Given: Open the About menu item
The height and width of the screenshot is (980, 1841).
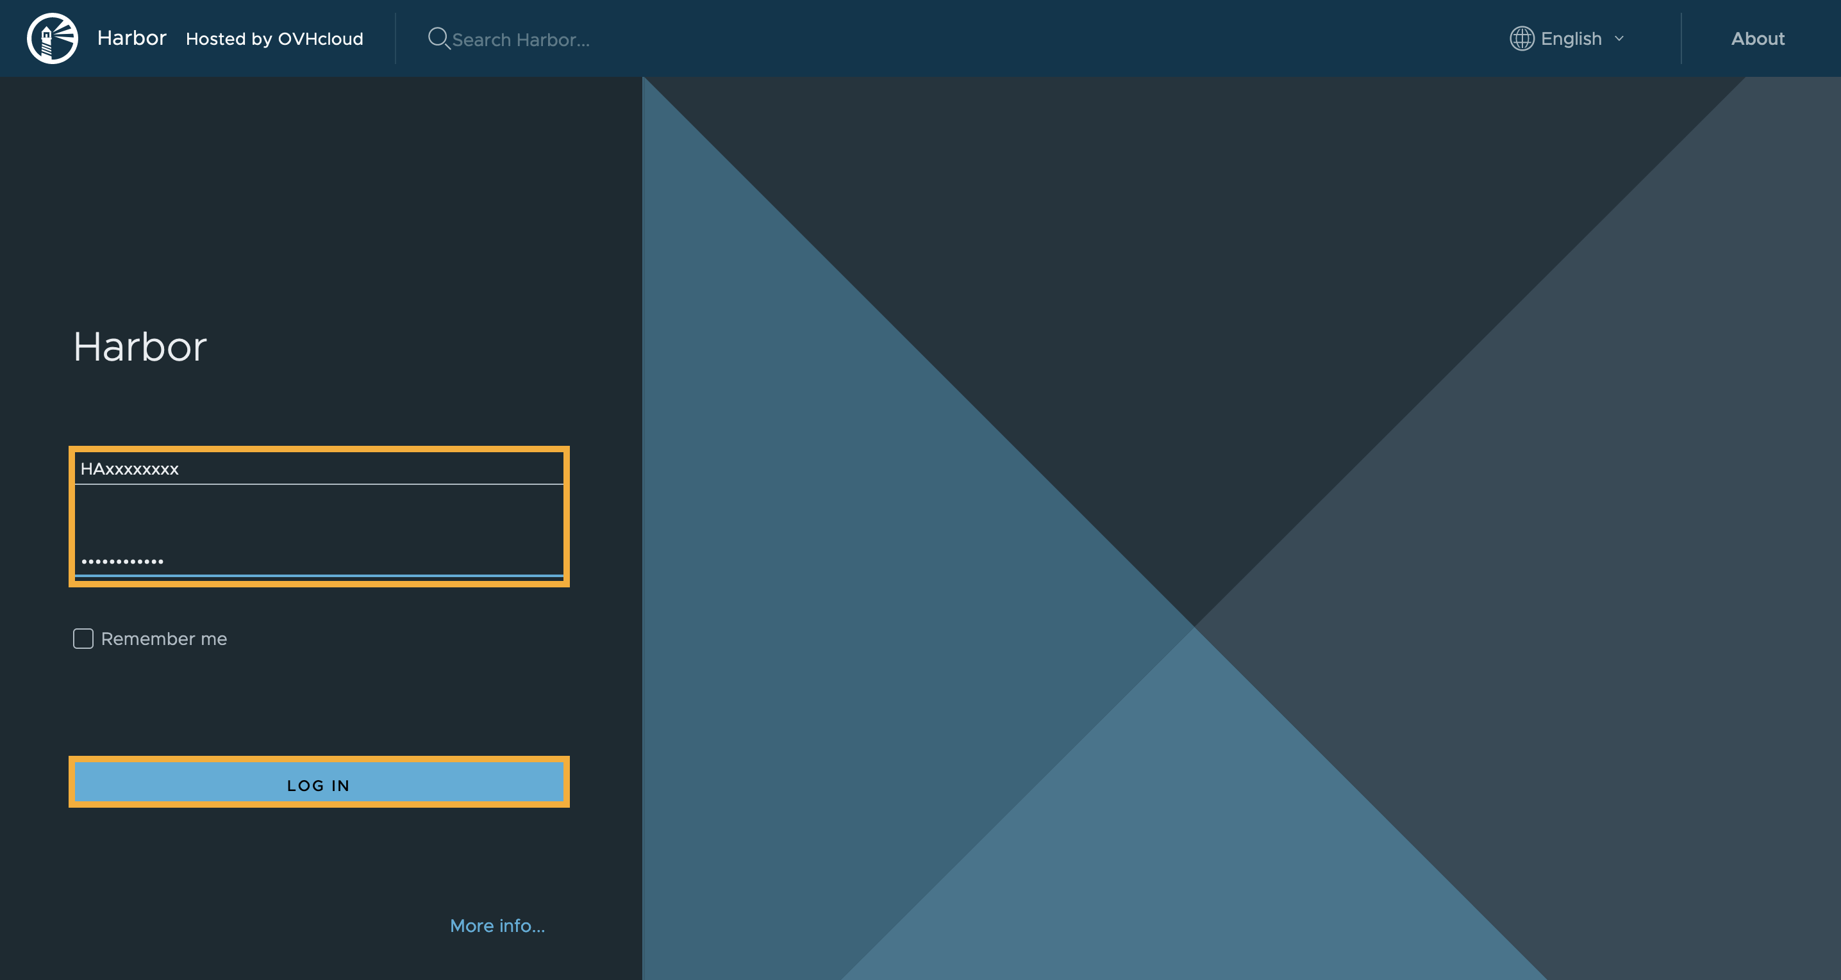Looking at the screenshot, I should pyautogui.click(x=1758, y=38).
